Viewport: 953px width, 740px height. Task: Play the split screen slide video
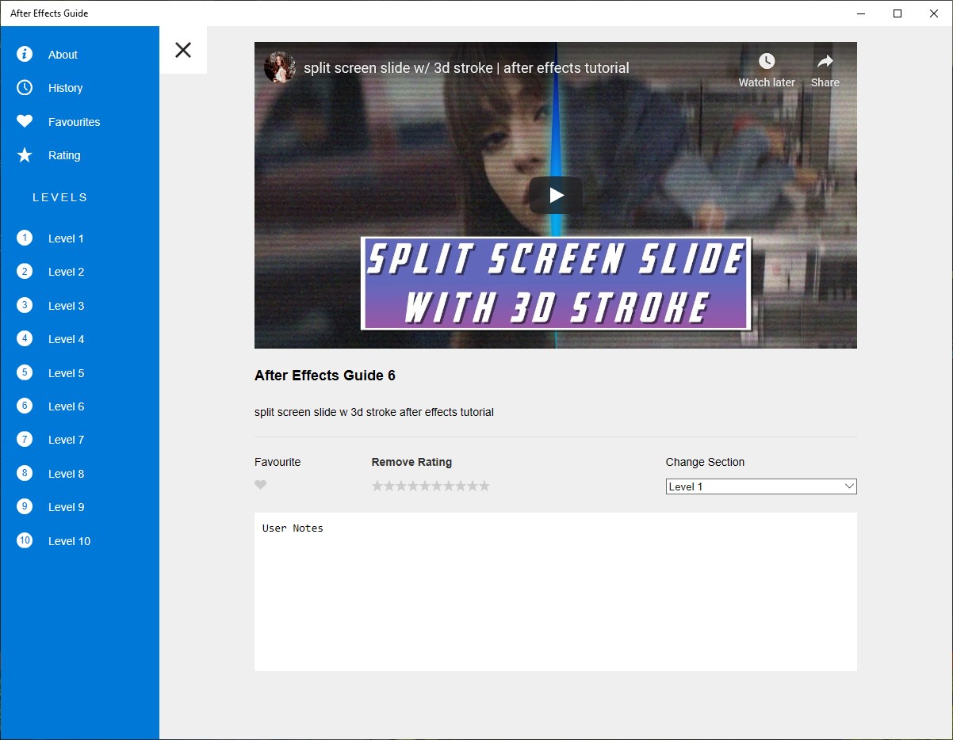pyautogui.click(x=556, y=195)
